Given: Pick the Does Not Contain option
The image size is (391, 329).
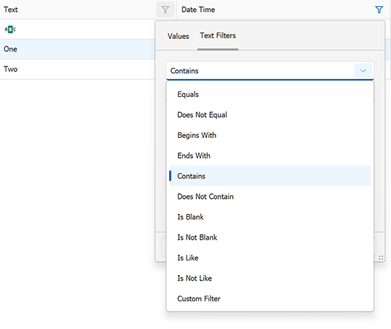Looking at the screenshot, I should click(270, 197).
